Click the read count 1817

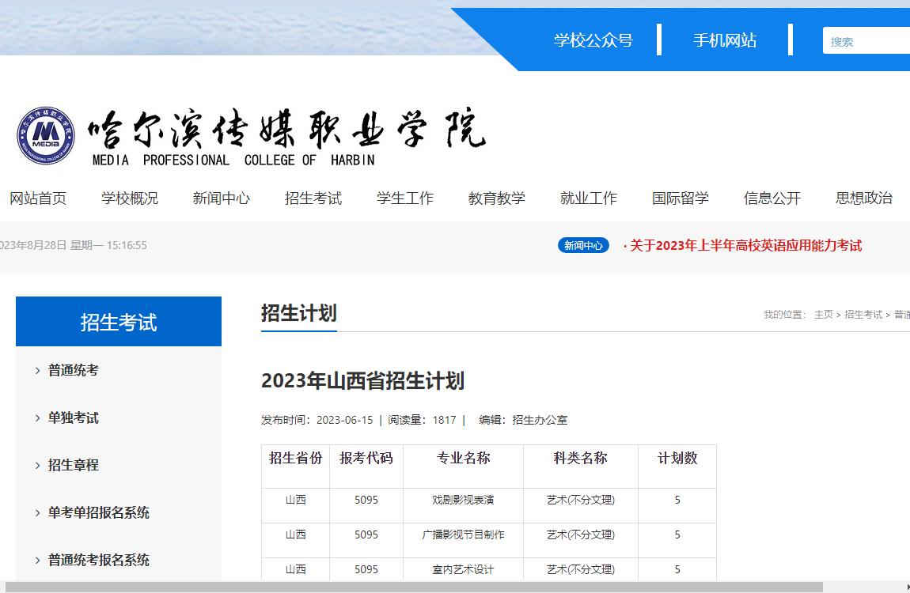coord(445,420)
